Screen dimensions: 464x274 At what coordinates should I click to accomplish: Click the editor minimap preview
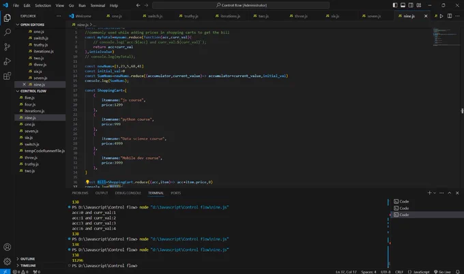click(446, 37)
